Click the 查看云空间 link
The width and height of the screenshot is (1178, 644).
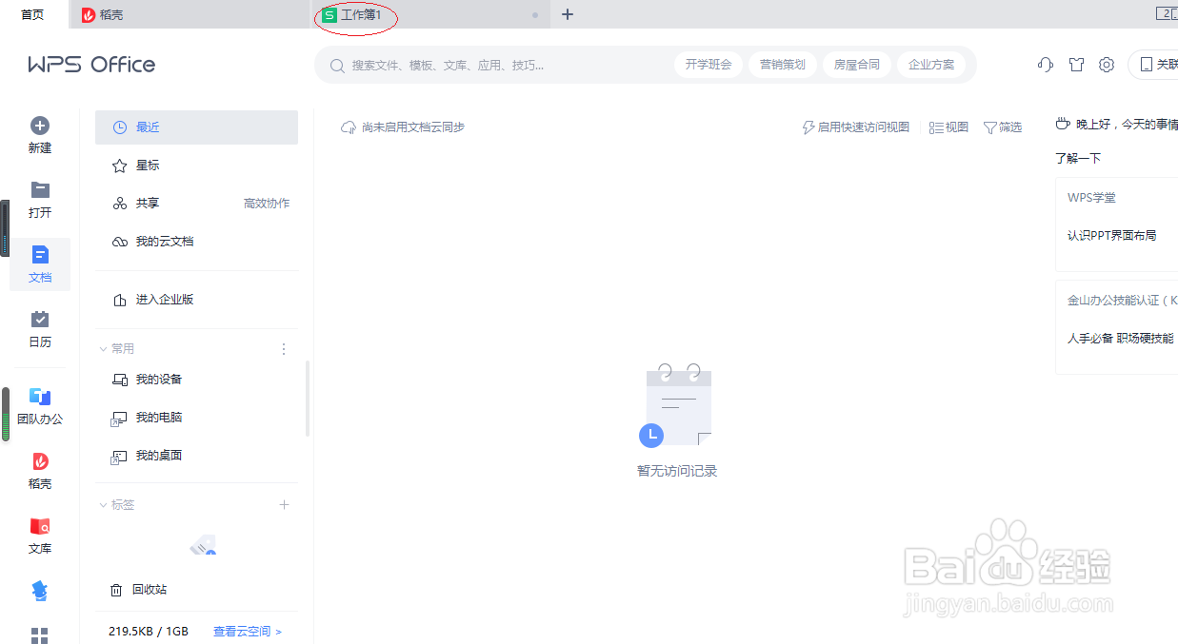pyautogui.click(x=243, y=631)
